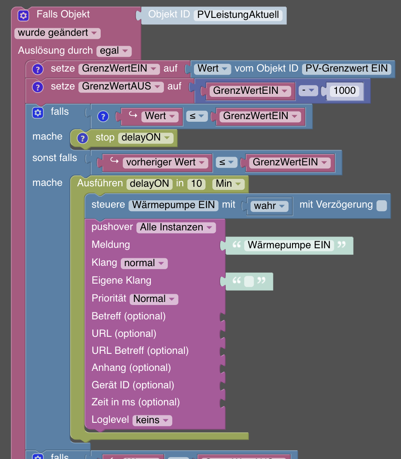Open the wahr boolean dropdown
401x459 pixels.
(x=269, y=206)
